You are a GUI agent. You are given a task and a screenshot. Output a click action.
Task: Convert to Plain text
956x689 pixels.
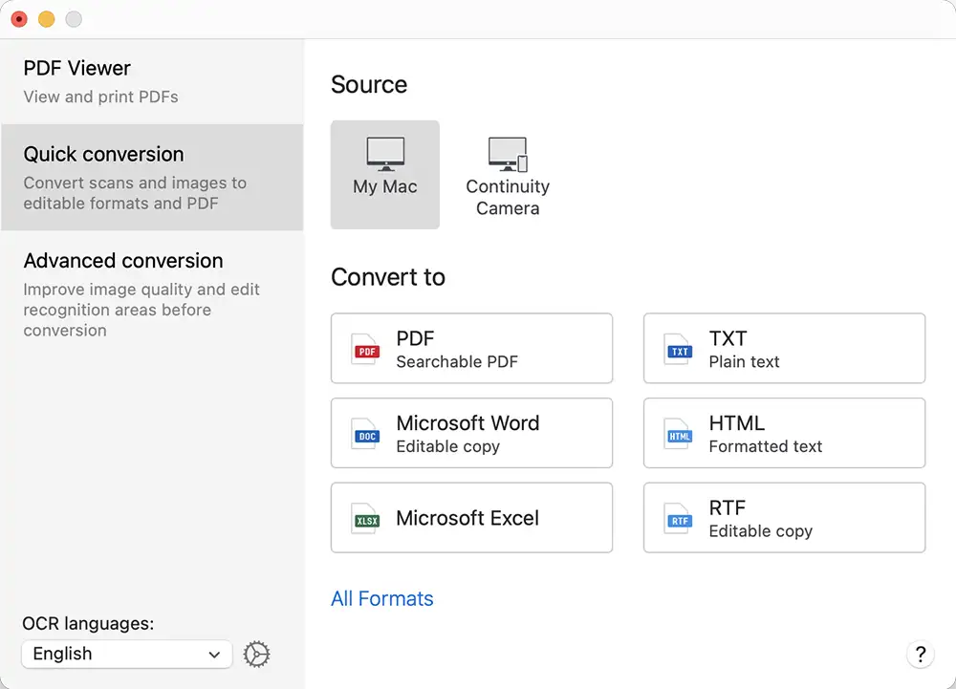[784, 349]
